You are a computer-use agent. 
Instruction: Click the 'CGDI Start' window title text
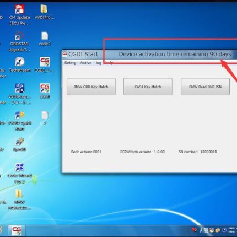click(x=83, y=54)
